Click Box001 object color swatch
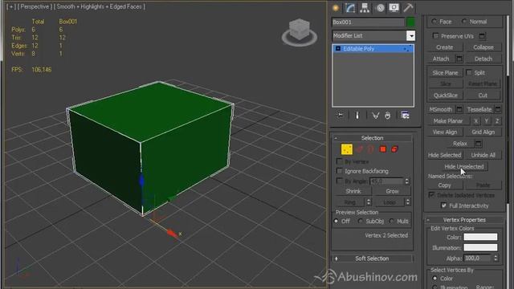514x289 pixels. pyautogui.click(x=410, y=22)
